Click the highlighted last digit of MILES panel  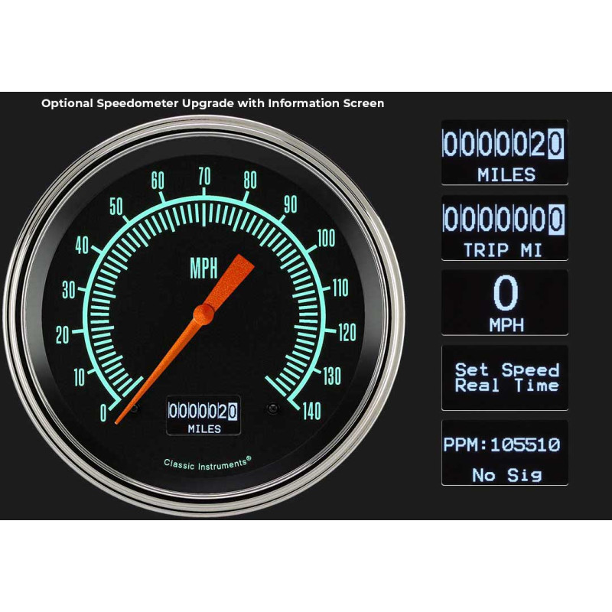(556, 144)
